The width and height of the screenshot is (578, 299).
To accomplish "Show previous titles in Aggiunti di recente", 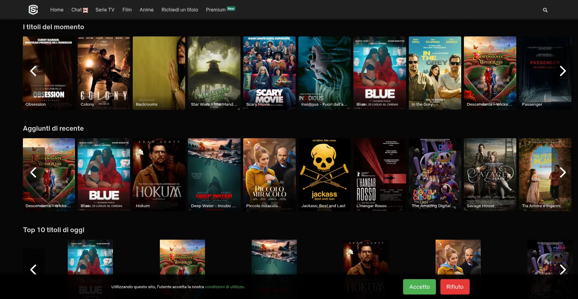I will click(x=33, y=173).
